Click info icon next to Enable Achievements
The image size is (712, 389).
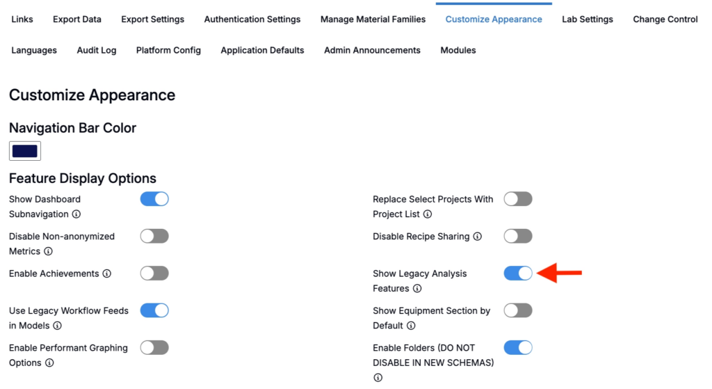pyautogui.click(x=106, y=274)
